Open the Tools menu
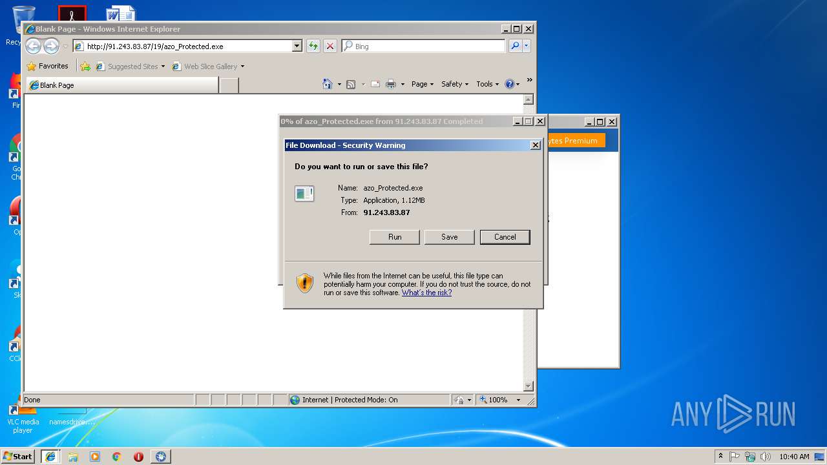Screen dimensions: 827x465 tap(488, 84)
